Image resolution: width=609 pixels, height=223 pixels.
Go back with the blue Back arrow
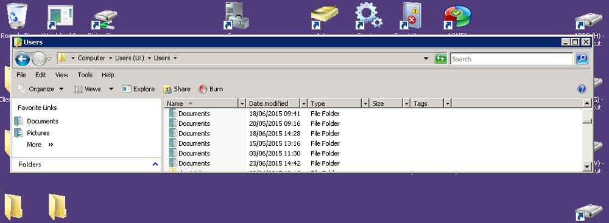click(x=23, y=59)
